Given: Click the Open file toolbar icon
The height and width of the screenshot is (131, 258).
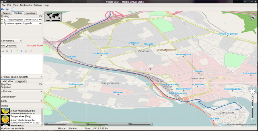Looking at the screenshot, I should coord(3,9).
